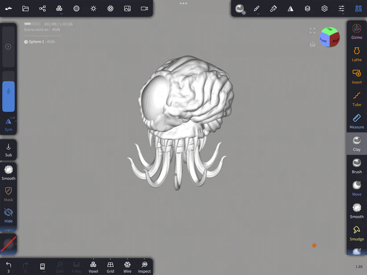Select the Gizmo tool

click(357, 32)
